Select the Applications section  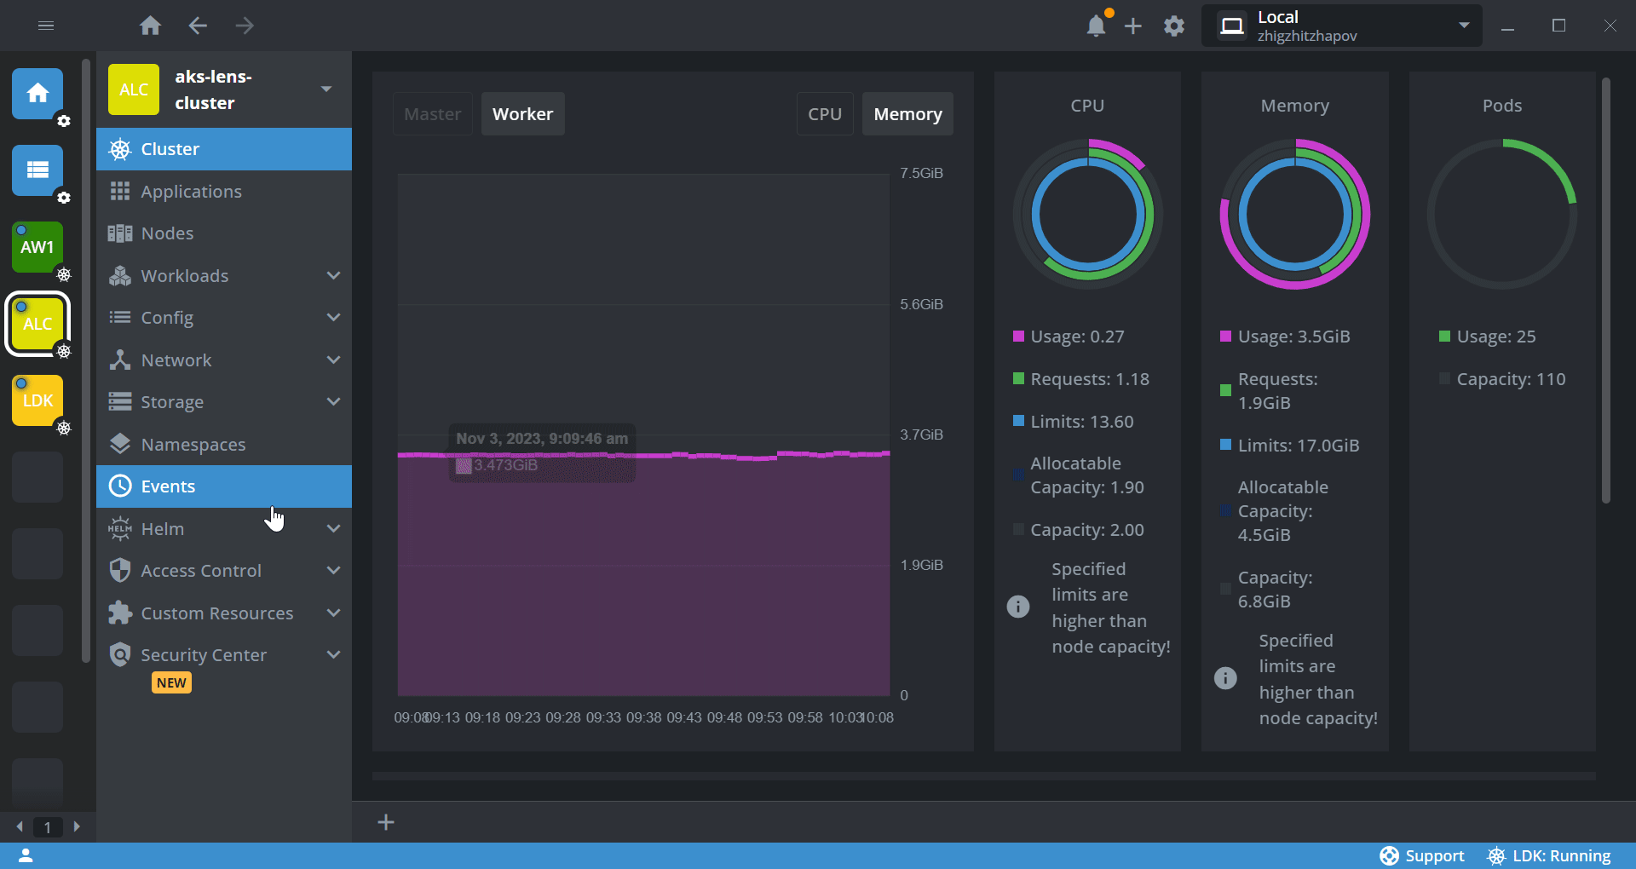tap(191, 191)
